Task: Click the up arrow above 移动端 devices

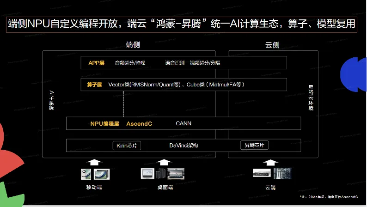Action: click(94, 162)
